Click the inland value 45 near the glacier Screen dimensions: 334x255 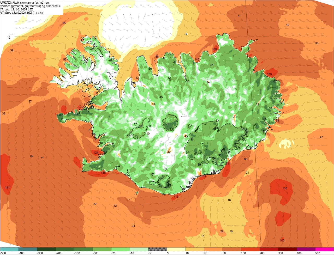[186, 136]
